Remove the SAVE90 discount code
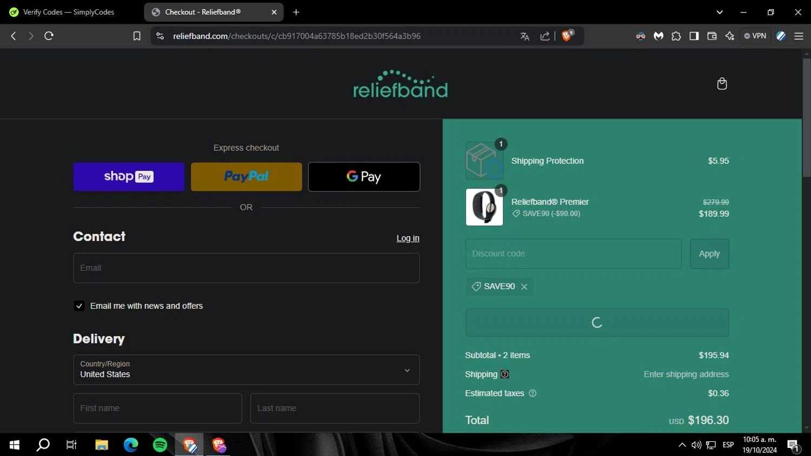Screen dimensions: 811x456 pos(524,287)
